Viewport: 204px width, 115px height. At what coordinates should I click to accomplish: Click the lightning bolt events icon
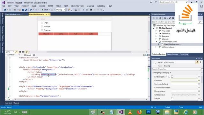pos(200,62)
